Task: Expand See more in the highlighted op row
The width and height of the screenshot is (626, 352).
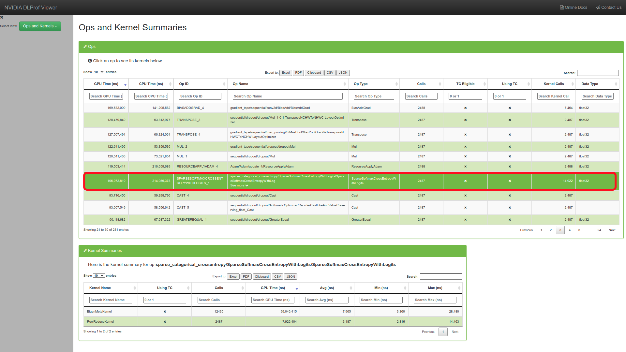Action: [x=239, y=185]
